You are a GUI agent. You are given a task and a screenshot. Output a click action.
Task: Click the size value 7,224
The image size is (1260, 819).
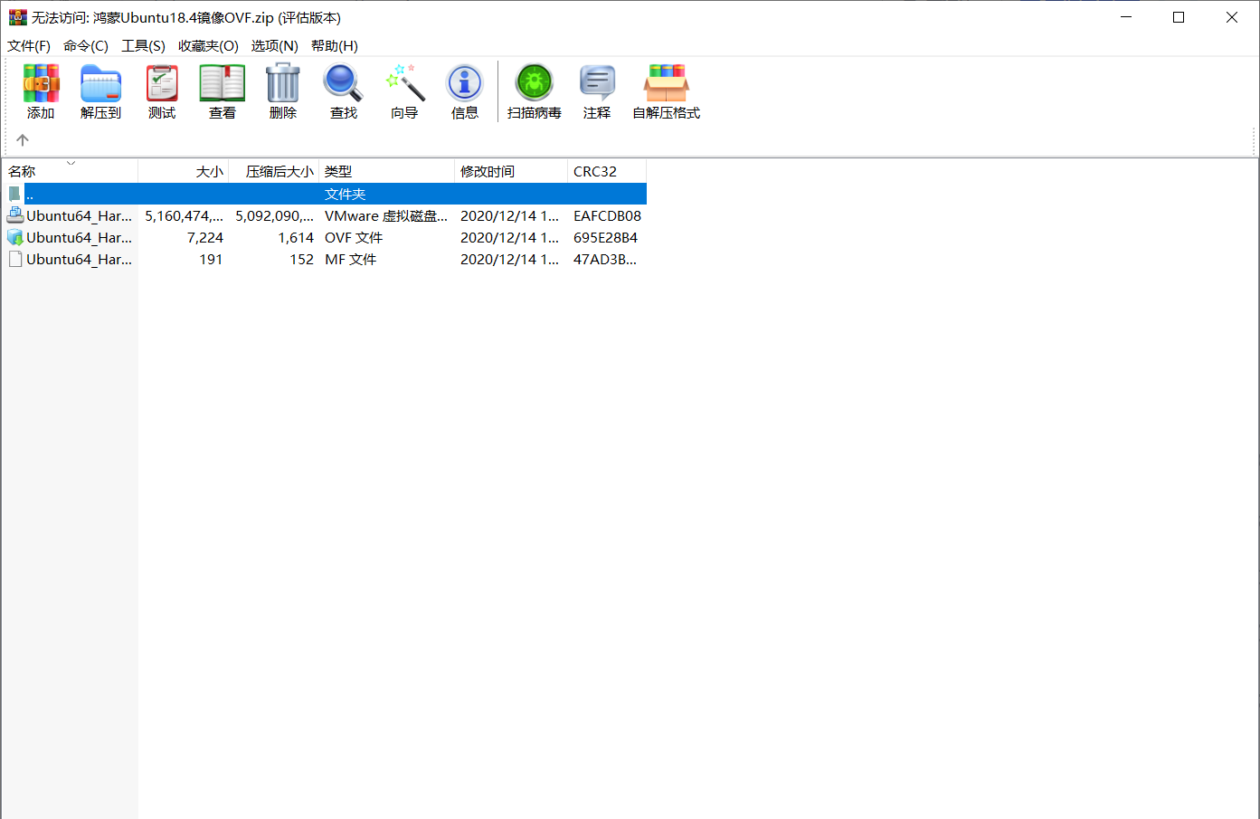205,237
